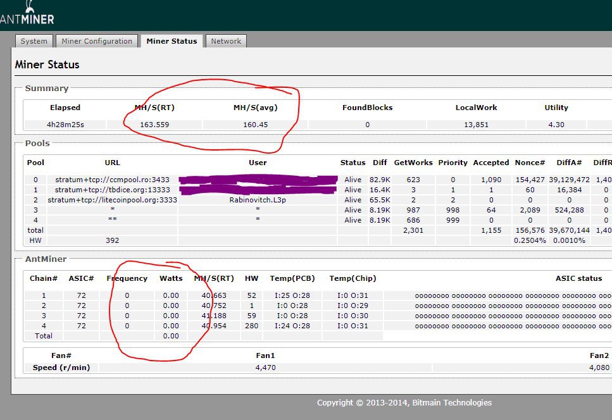Image resolution: width=612 pixels, height=420 pixels.
Task: Open the Miner Configuration tab
Action: pyautogui.click(x=97, y=41)
